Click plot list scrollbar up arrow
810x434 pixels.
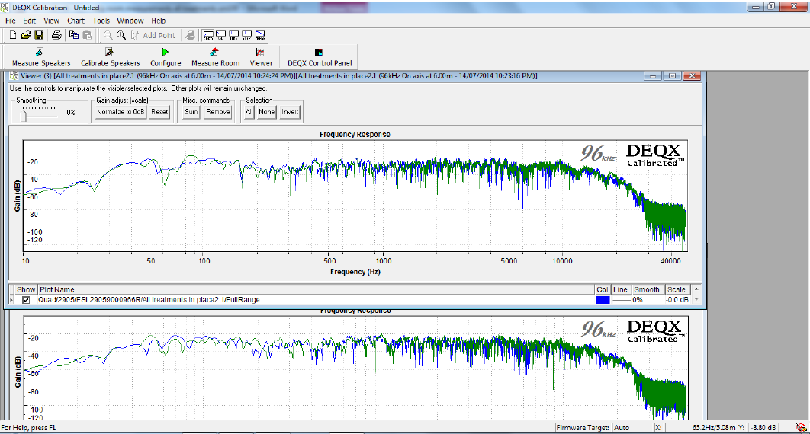(x=696, y=289)
